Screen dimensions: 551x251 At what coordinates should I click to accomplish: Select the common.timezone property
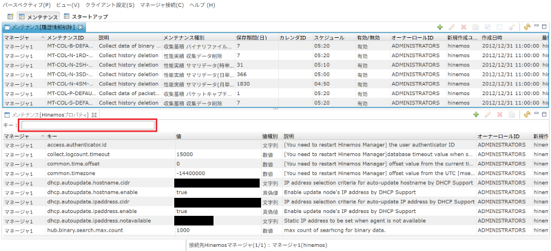275,173
